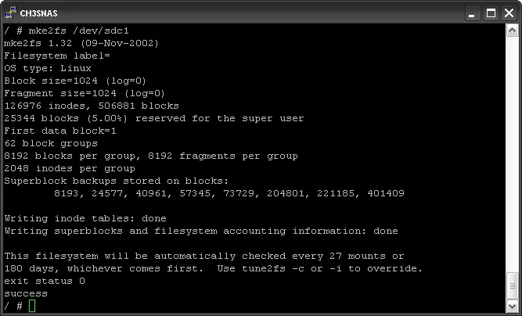Screen dimensions: 522x316
Task: Click the 'exit status 0' line
Action: click(x=45, y=281)
